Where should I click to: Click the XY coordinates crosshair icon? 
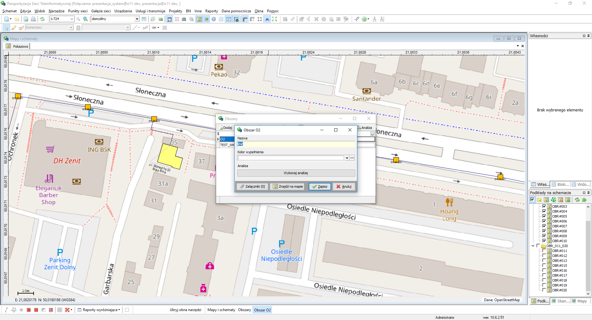pos(357,19)
